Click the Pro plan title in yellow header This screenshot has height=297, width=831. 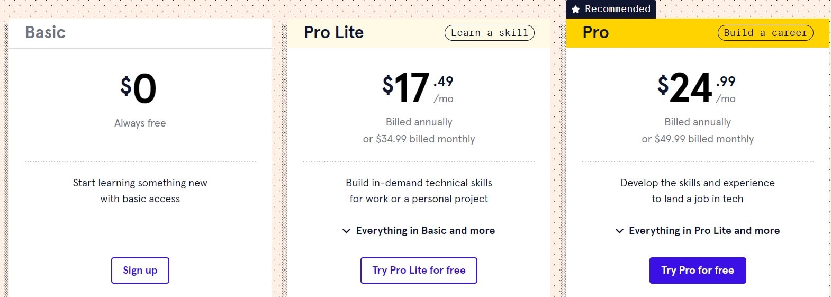(x=595, y=32)
